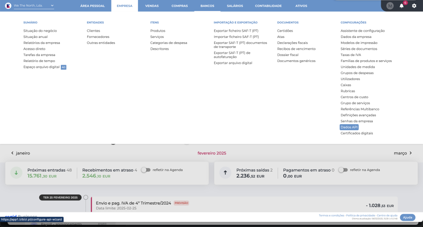Image resolution: width=423 pixels, height=227 pixels.
Task: Open the settings gear icon
Action: pyautogui.click(x=414, y=6)
